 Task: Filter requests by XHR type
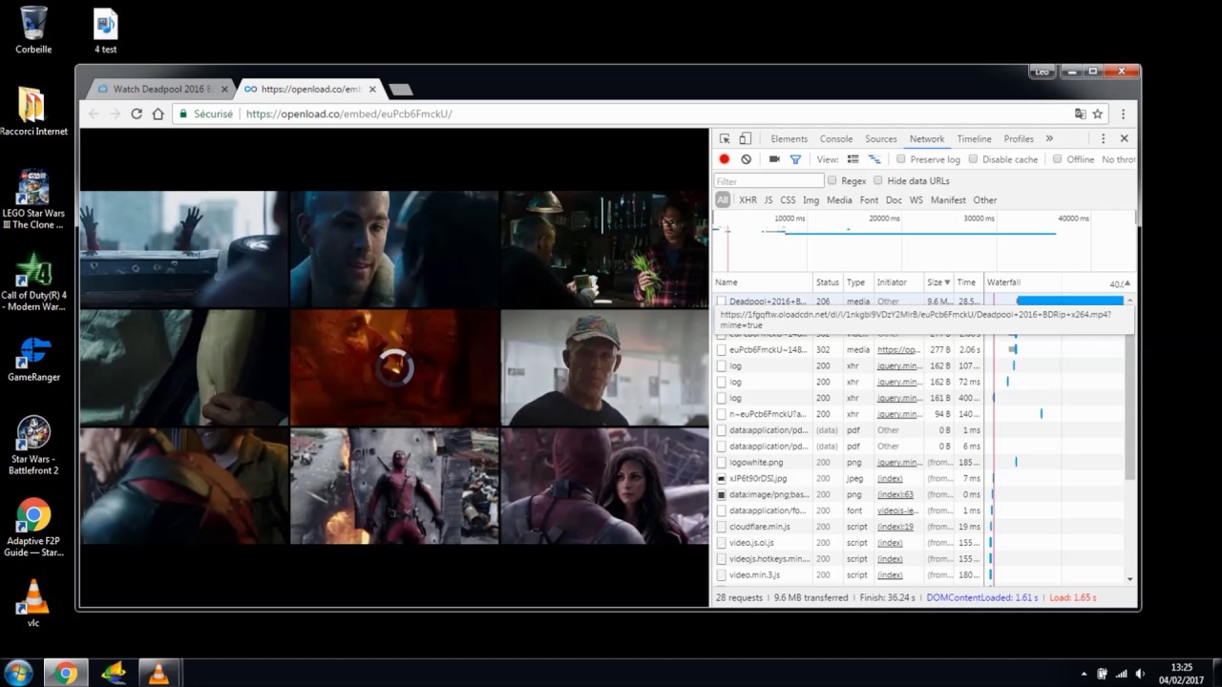[748, 200]
